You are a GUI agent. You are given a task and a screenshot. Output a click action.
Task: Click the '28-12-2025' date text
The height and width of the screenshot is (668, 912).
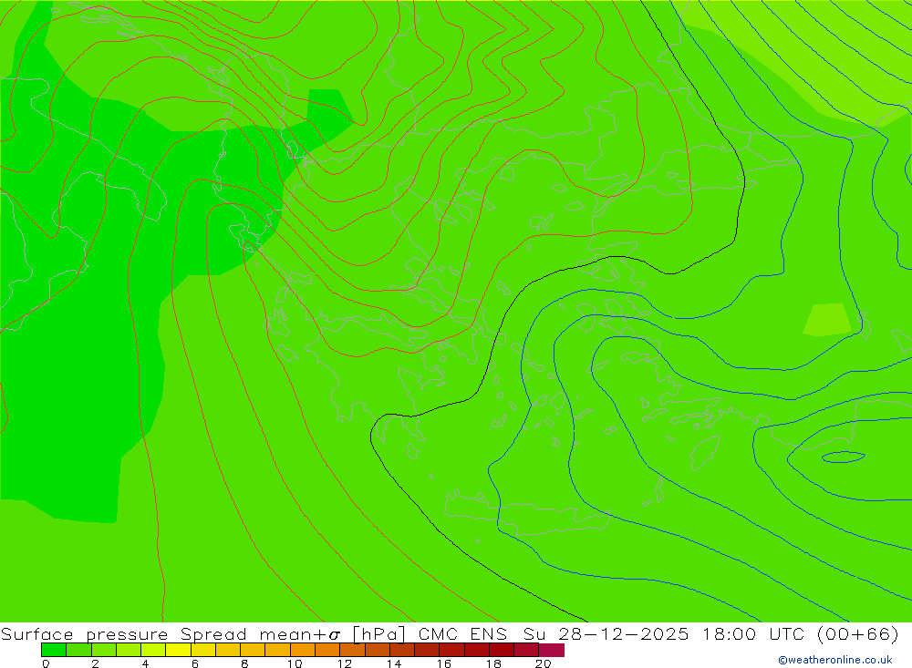tap(624, 633)
